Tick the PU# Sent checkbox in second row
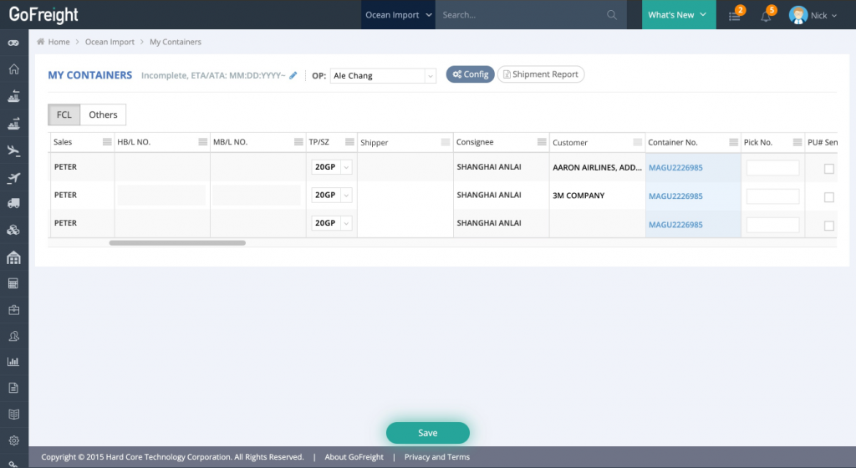The image size is (856, 468). pyautogui.click(x=828, y=197)
